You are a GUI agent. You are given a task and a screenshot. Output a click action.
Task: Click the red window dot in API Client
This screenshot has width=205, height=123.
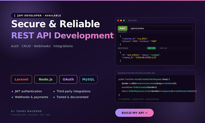(118, 20)
